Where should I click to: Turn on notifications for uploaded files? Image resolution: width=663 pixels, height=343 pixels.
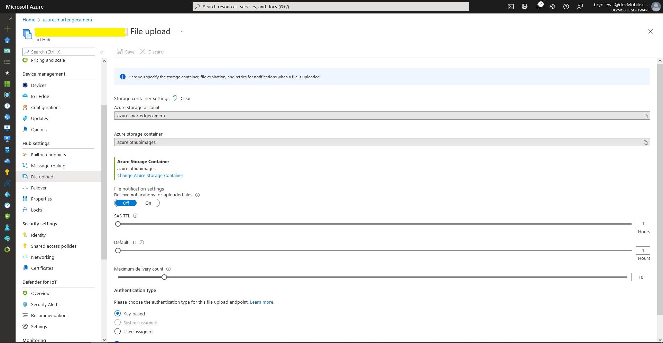[148, 203]
